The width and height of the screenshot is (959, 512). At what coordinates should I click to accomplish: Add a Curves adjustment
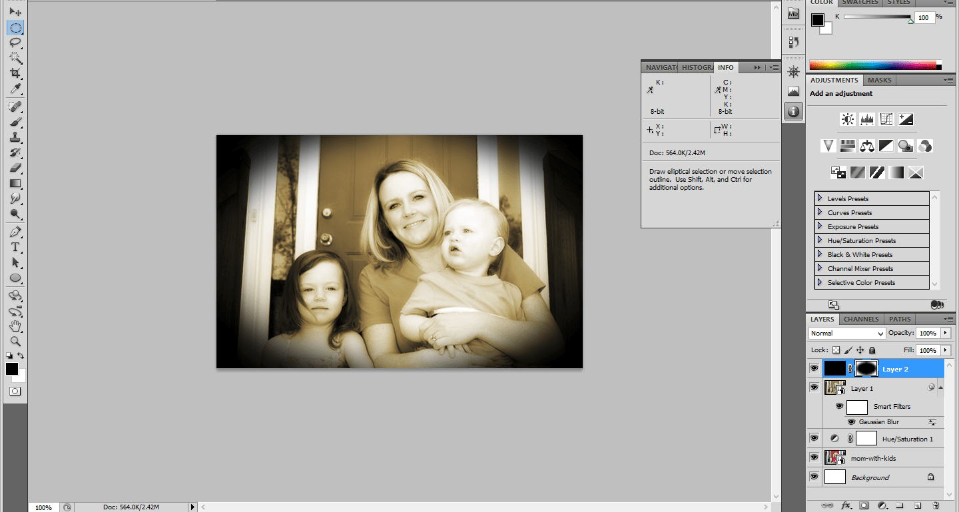point(886,119)
